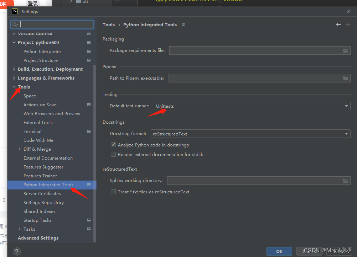The image size is (357, 257).
Task: Open Features Suggester page
Action: [43, 167]
